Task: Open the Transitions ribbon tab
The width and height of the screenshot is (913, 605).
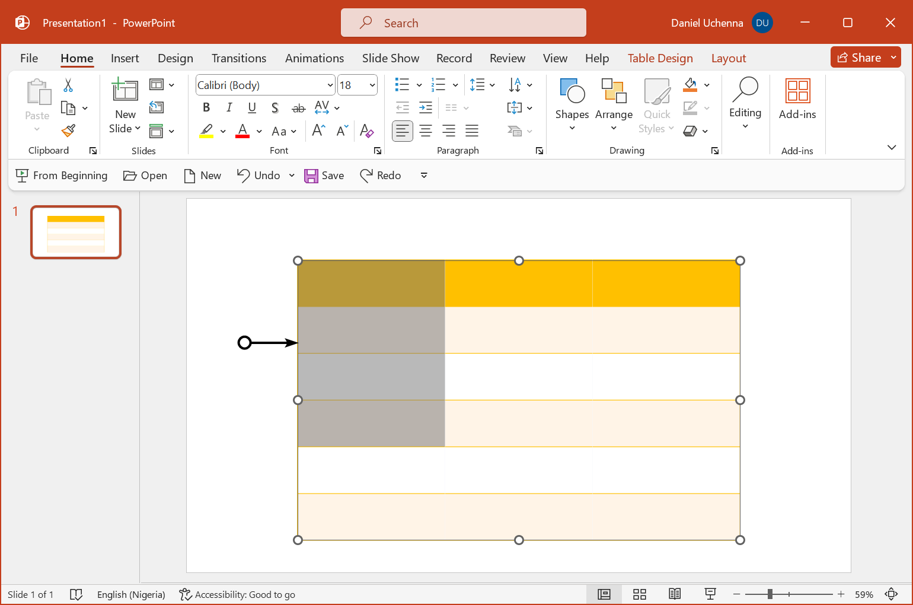Action: 238,58
